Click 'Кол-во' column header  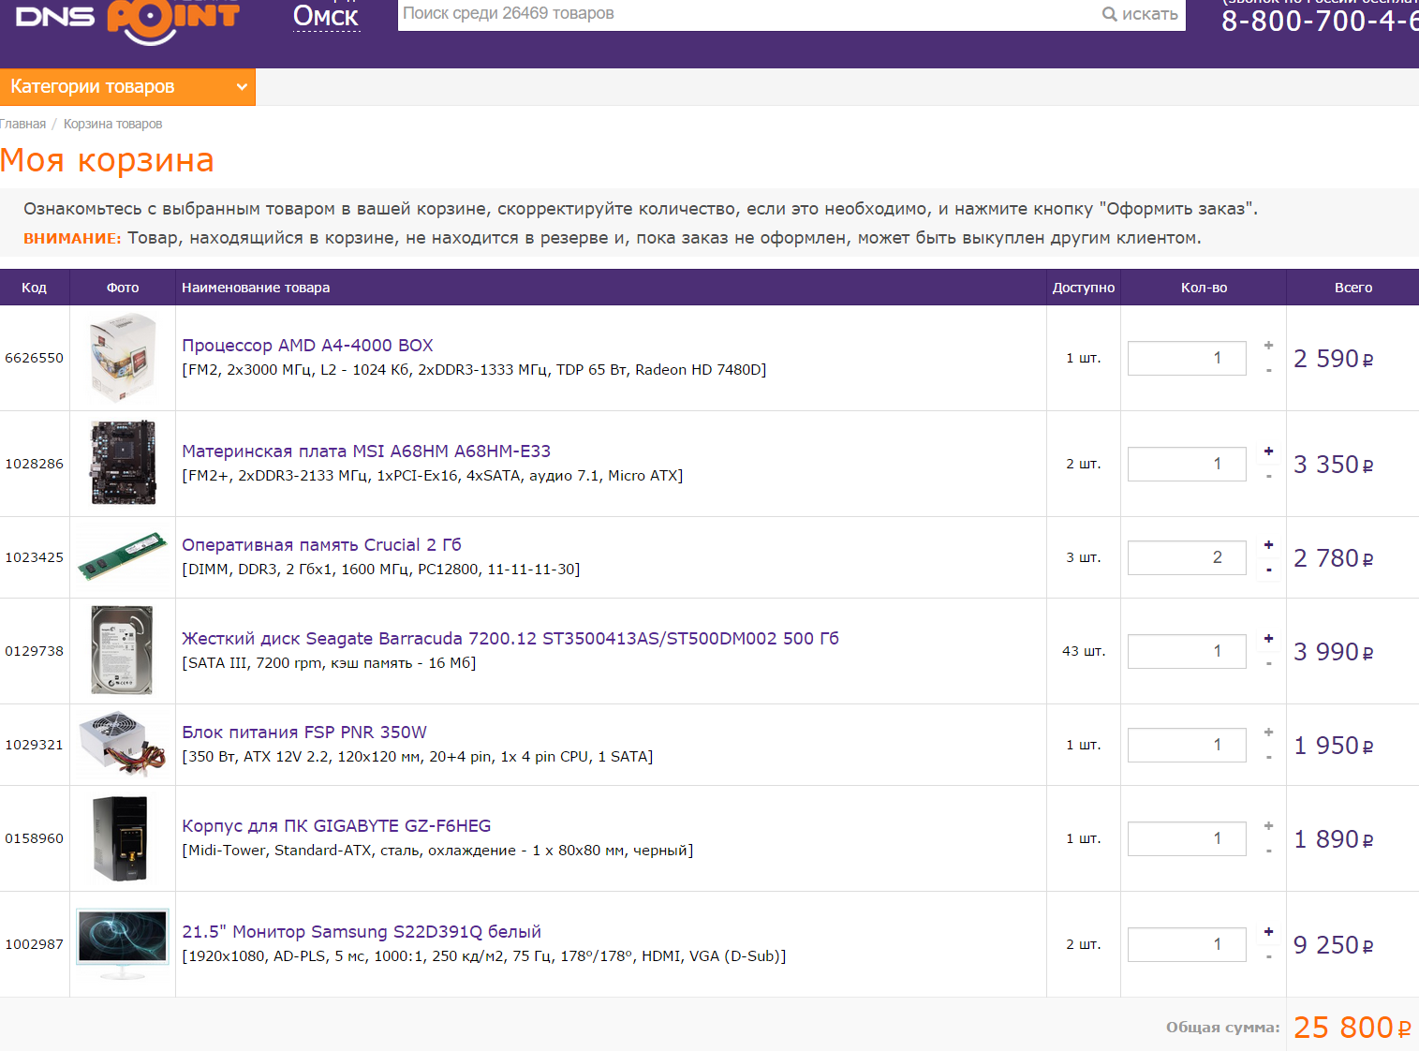pos(1204,288)
